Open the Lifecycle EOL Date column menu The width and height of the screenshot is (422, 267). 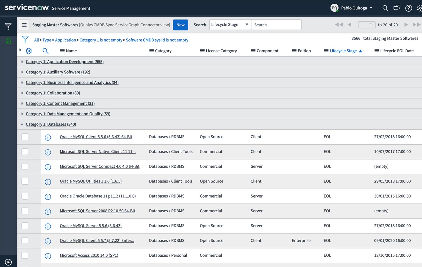pos(377,51)
